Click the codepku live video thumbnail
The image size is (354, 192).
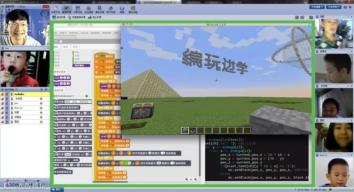tap(25, 27)
